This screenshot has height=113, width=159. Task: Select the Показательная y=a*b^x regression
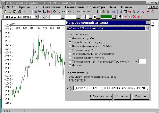86,58
